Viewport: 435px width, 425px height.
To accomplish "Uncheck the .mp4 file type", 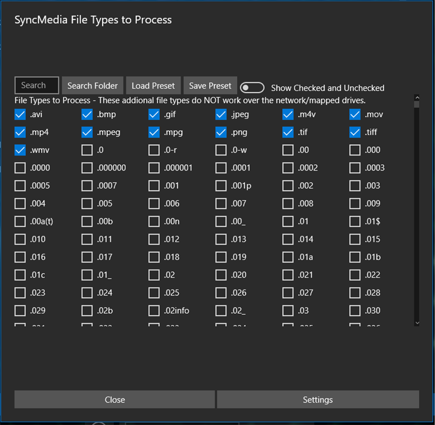I will click(x=20, y=132).
